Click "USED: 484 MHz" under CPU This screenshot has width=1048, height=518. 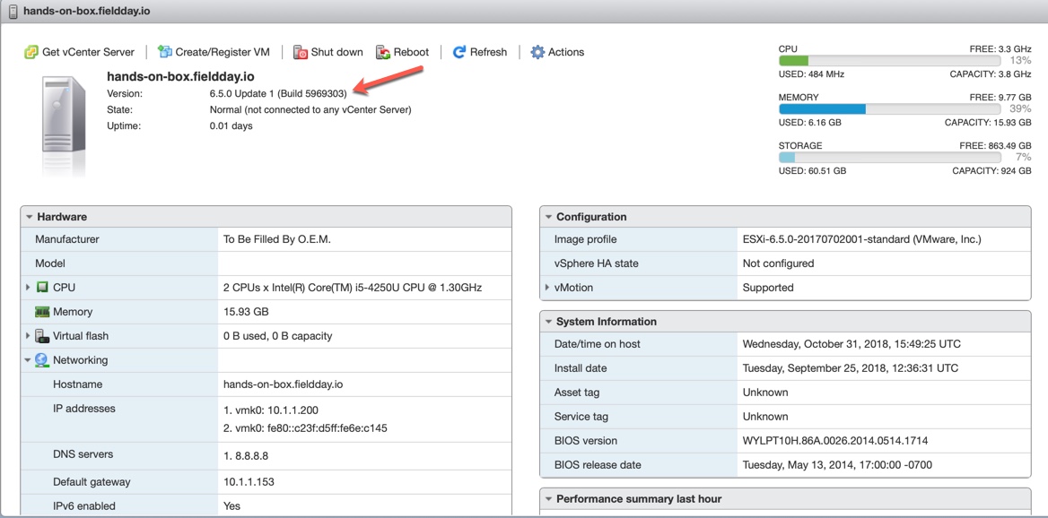tap(811, 74)
